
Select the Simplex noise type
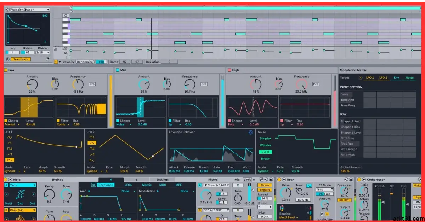(266, 139)
